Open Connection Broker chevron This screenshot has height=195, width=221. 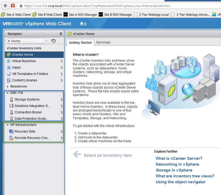tap(62, 112)
